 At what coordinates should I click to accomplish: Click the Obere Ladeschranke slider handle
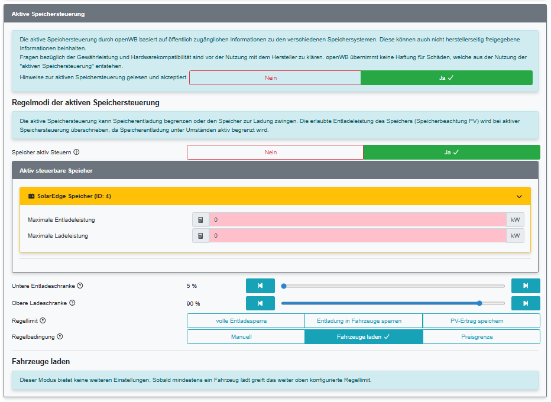click(479, 303)
